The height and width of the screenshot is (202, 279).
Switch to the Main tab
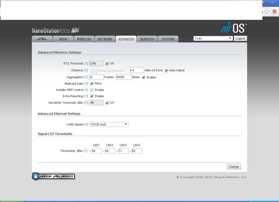[x=63, y=39]
